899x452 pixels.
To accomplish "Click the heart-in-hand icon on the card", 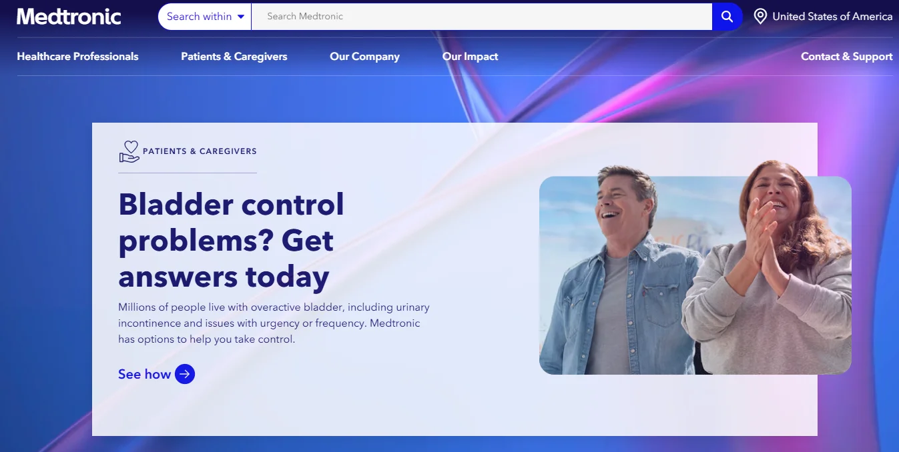I will tap(129, 151).
